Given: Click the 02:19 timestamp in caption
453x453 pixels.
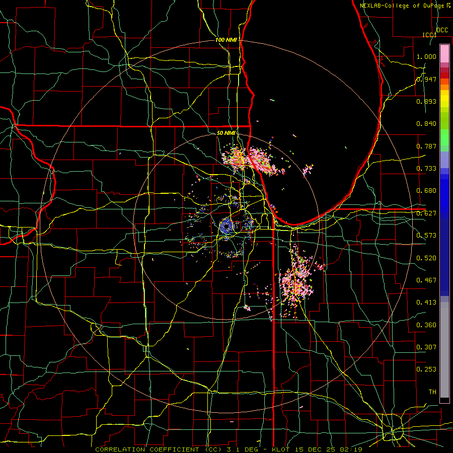Looking at the screenshot, I should 351,449.
